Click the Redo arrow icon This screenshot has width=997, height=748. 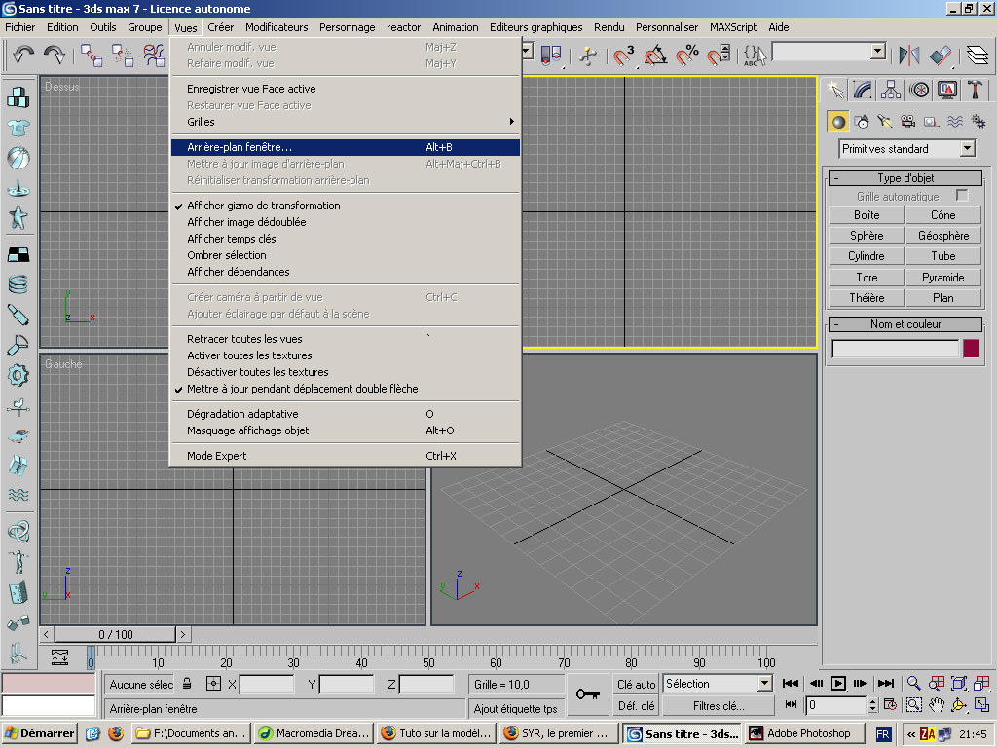(55, 55)
